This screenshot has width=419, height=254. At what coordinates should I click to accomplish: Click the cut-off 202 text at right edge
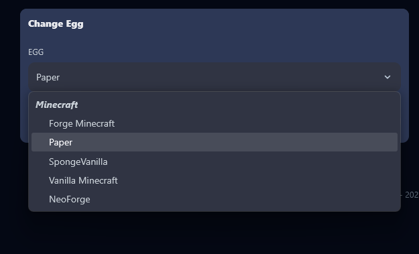pyautogui.click(x=412, y=195)
